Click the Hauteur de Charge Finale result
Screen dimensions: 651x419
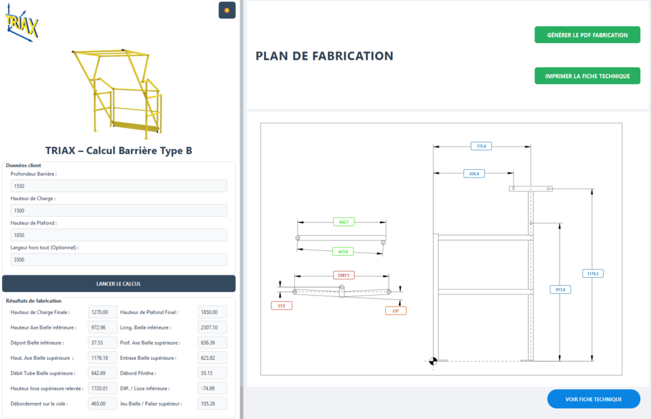[x=102, y=312]
